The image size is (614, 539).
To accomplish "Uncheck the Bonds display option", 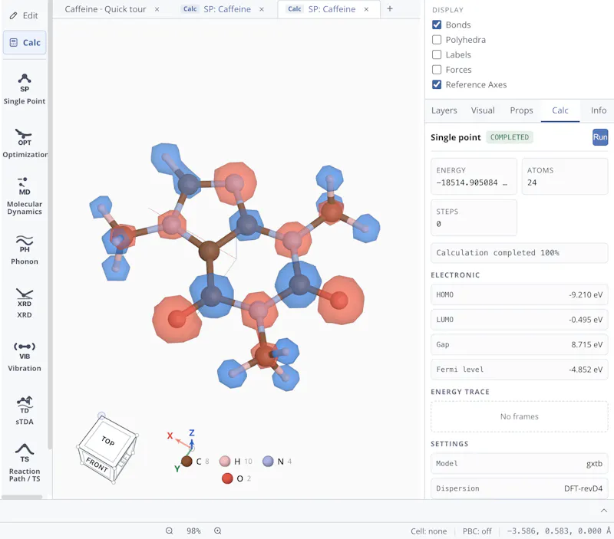I will click(x=437, y=25).
